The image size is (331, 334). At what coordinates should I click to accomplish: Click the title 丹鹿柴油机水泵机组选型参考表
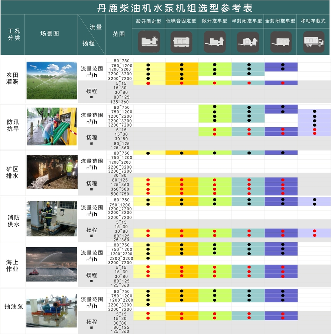coord(175,8)
